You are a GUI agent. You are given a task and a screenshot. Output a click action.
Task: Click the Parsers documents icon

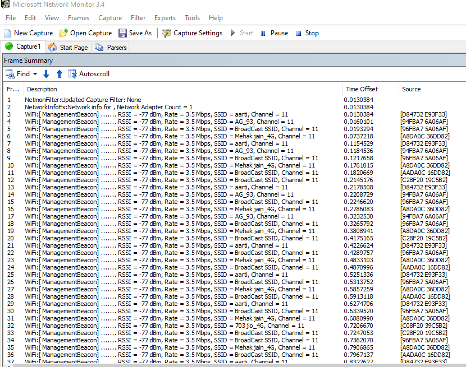(99, 48)
